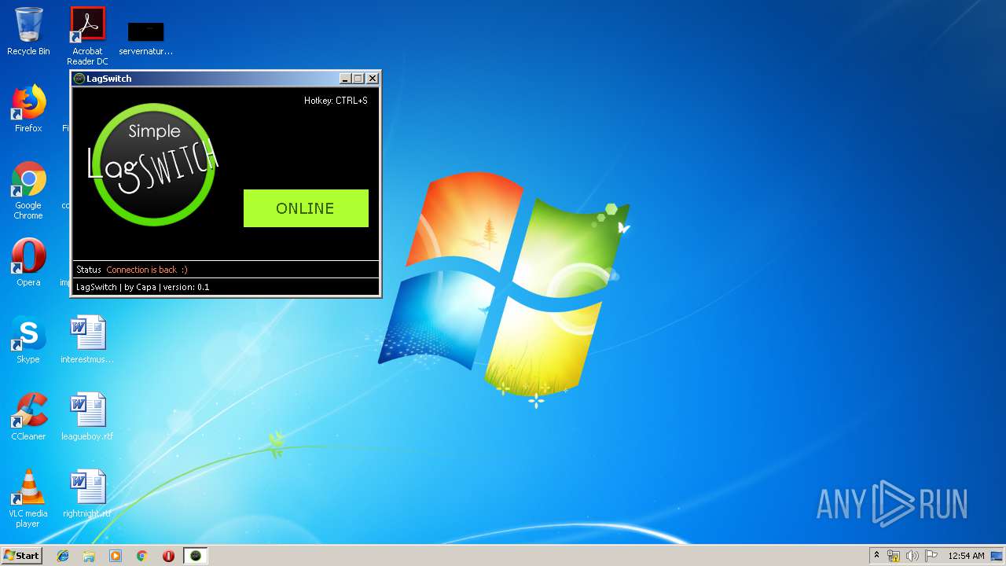
Task: Open the CCleaner desktop shortcut
Action: click(28, 416)
